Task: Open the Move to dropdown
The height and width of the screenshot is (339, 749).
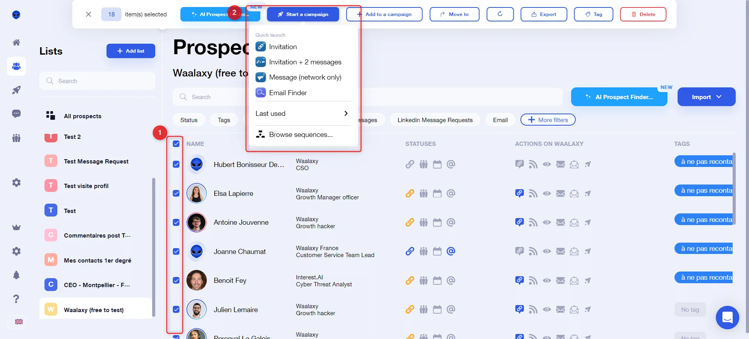Action: coord(454,14)
